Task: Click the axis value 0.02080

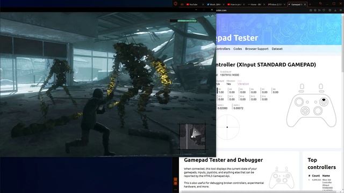Action: point(223,108)
